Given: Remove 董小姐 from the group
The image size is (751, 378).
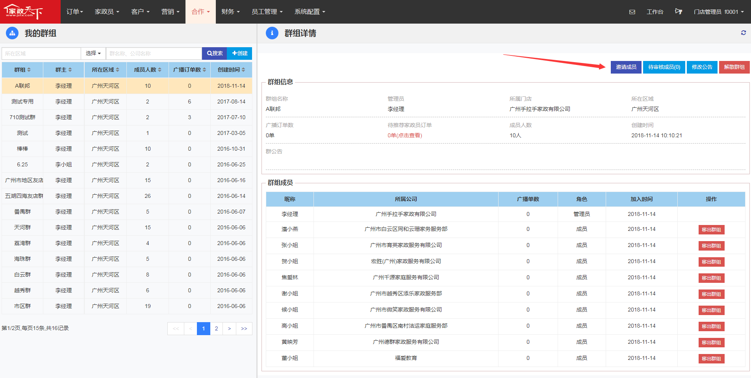Looking at the screenshot, I should tap(711, 359).
